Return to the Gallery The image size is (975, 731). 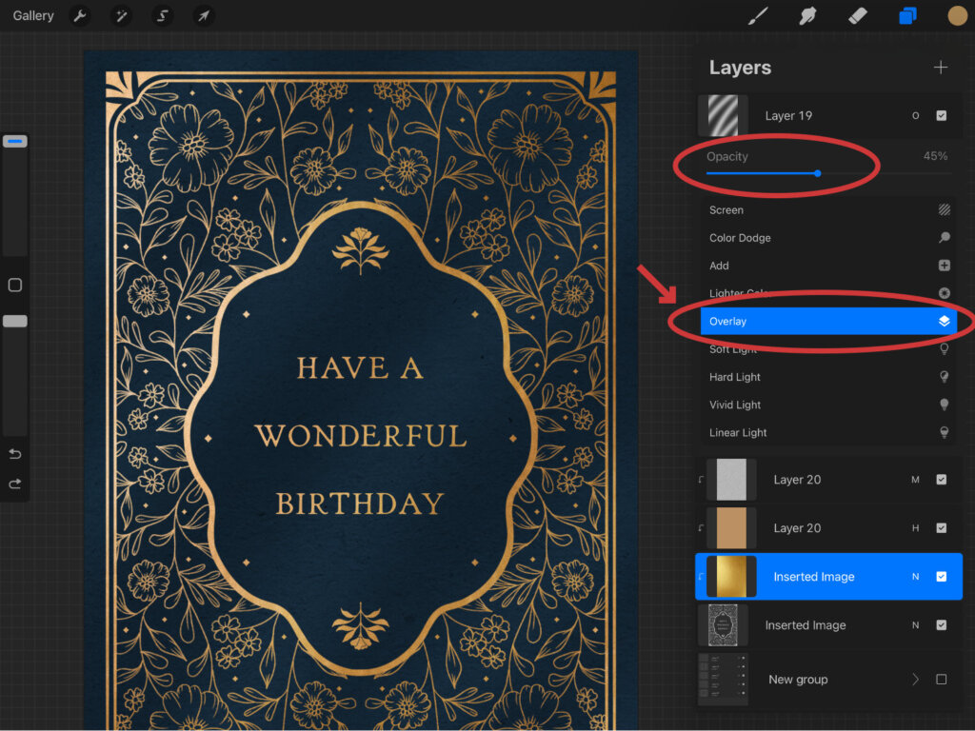33,16
